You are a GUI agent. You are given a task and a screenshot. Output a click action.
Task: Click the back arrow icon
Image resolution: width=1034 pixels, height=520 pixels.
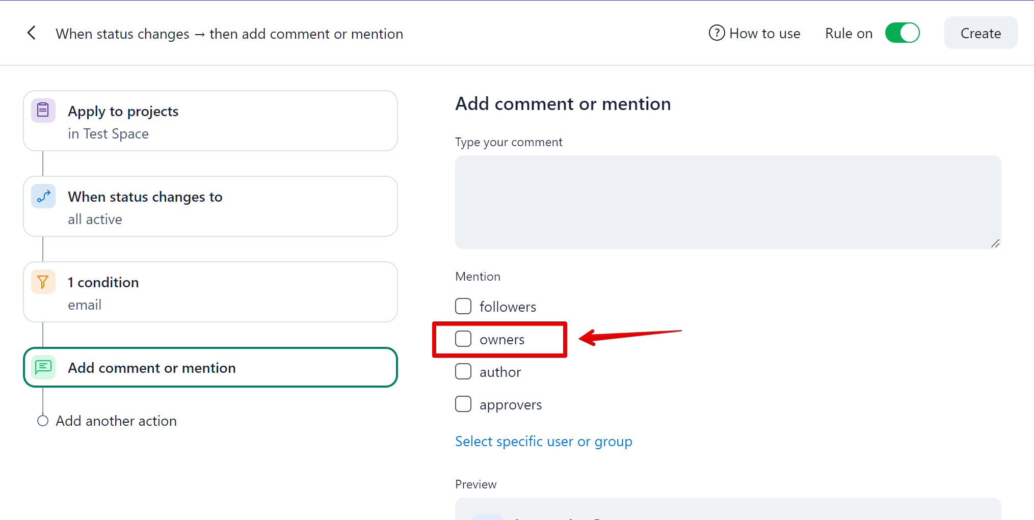click(32, 33)
